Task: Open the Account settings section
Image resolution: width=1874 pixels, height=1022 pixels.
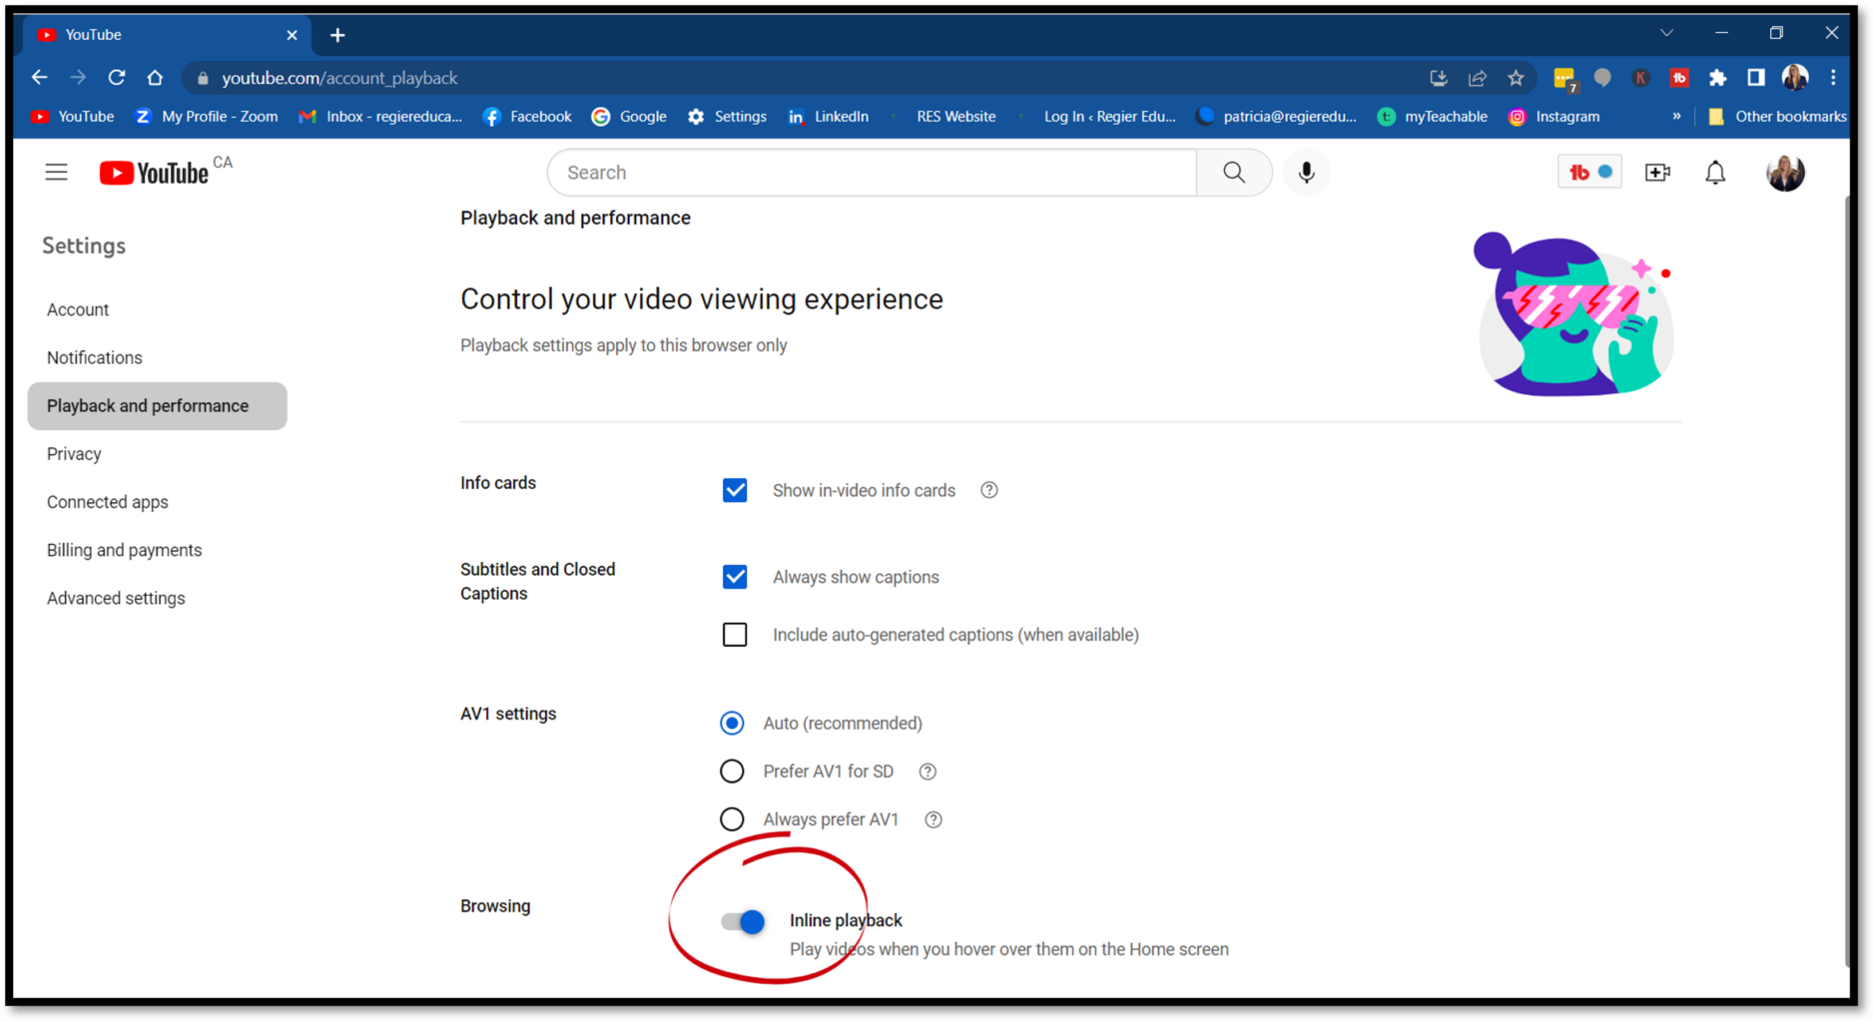Action: point(78,309)
